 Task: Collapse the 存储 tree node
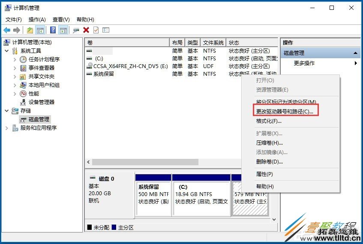click(x=7, y=111)
